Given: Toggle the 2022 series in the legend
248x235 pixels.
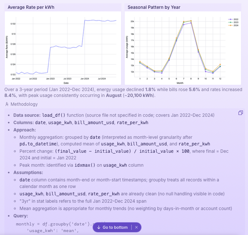Looking at the screenshot, I should (x=233, y=19).
